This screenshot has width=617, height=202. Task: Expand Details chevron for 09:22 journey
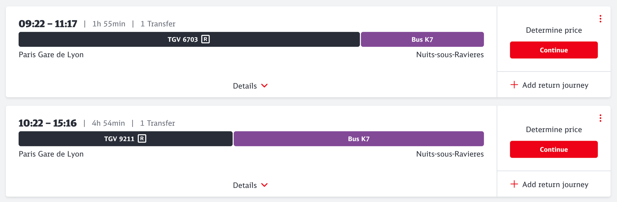(x=264, y=86)
